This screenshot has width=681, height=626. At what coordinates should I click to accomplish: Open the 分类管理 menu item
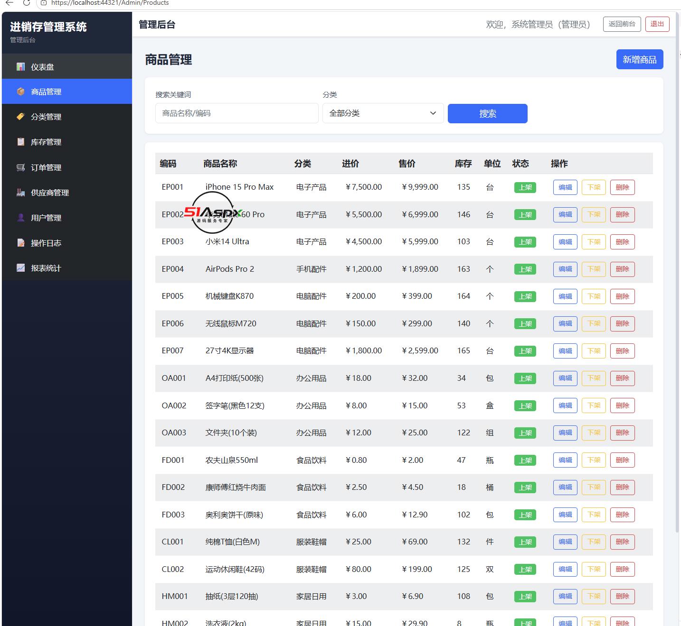pyautogui.click(x=67, y=117)
